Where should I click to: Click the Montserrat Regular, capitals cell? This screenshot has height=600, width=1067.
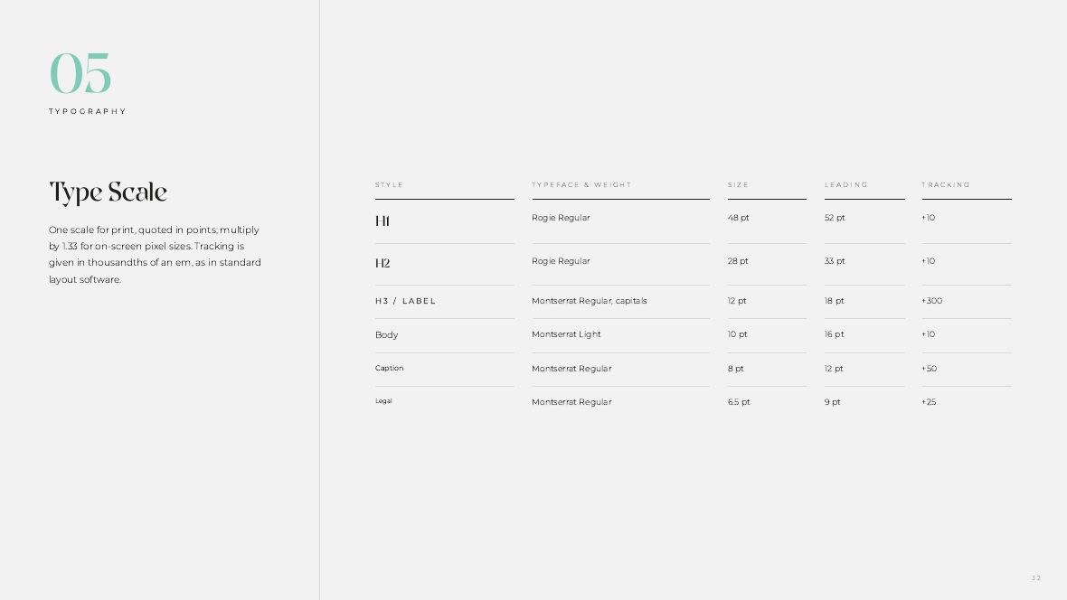(x=590, y=301)
